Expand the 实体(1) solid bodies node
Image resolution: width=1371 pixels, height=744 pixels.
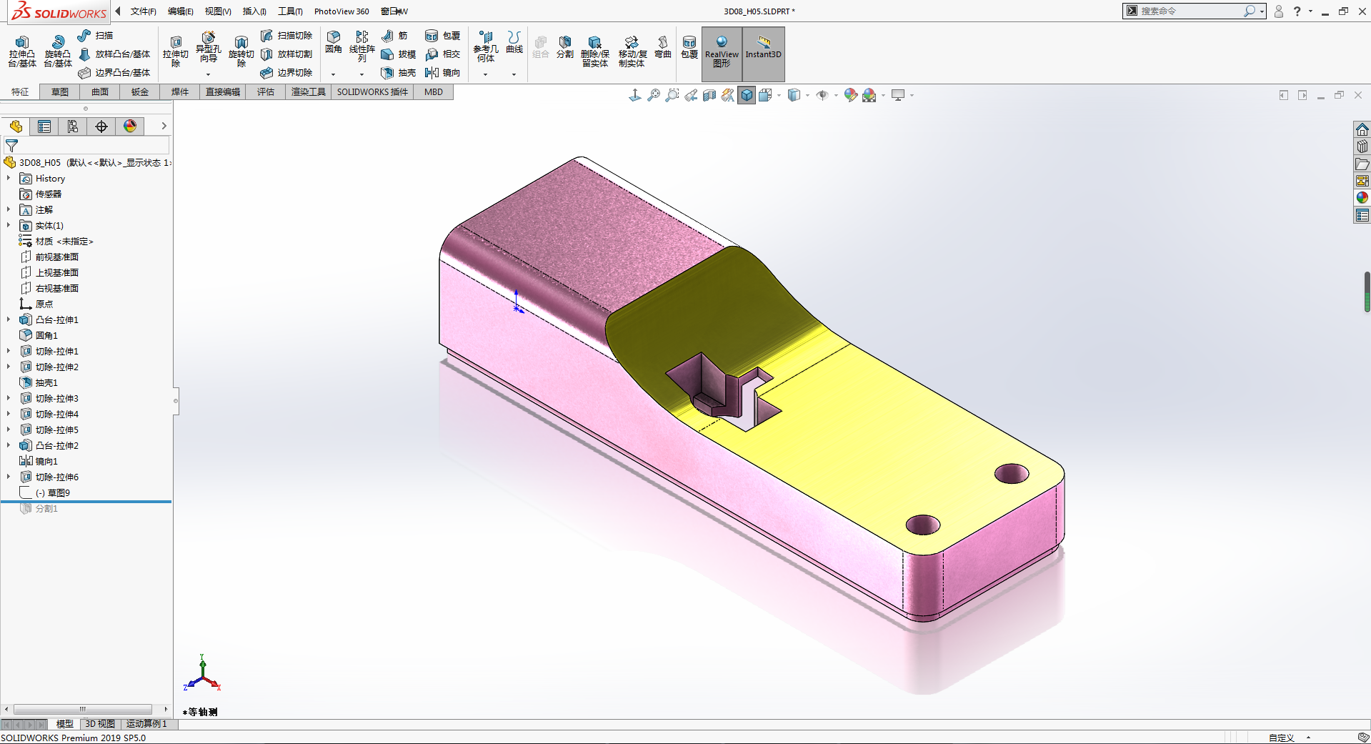pyautogui.click(x=9, y=225)
